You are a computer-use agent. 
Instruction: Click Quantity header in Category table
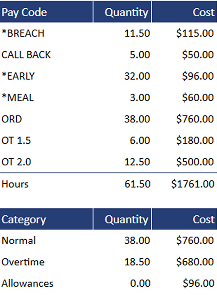point(126,219)
